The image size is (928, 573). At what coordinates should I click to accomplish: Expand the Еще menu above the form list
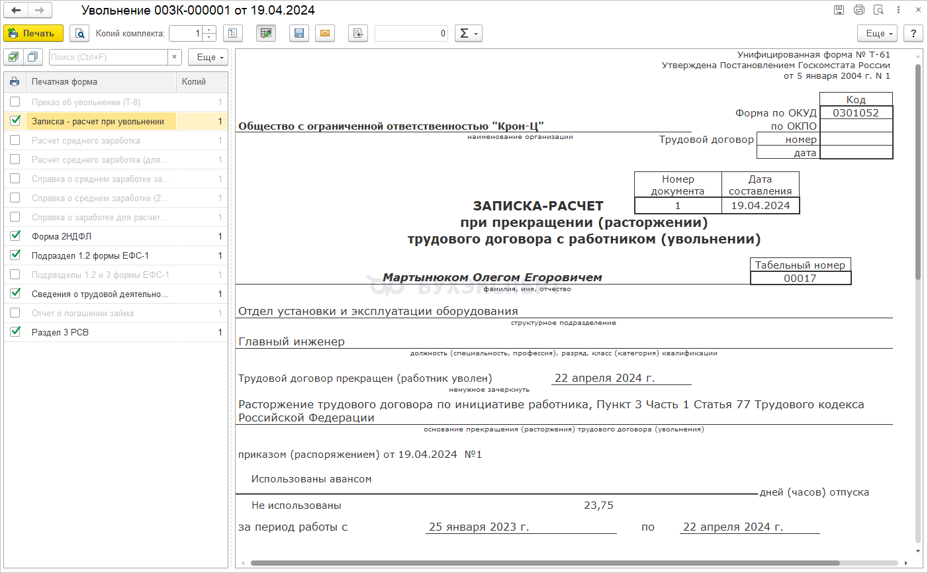[x=207, y=57]
